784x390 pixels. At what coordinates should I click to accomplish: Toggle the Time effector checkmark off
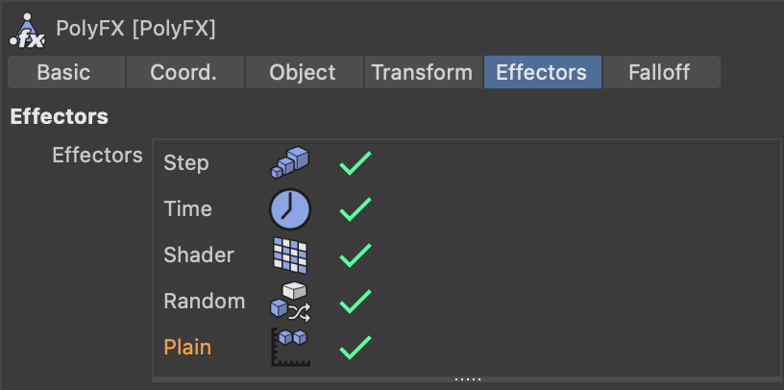coord(355,209)
